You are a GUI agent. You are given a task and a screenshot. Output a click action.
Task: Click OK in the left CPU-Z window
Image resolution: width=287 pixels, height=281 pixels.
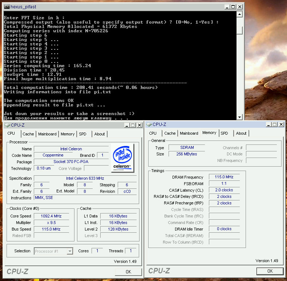pyautogui.click(x=128, y=272)
